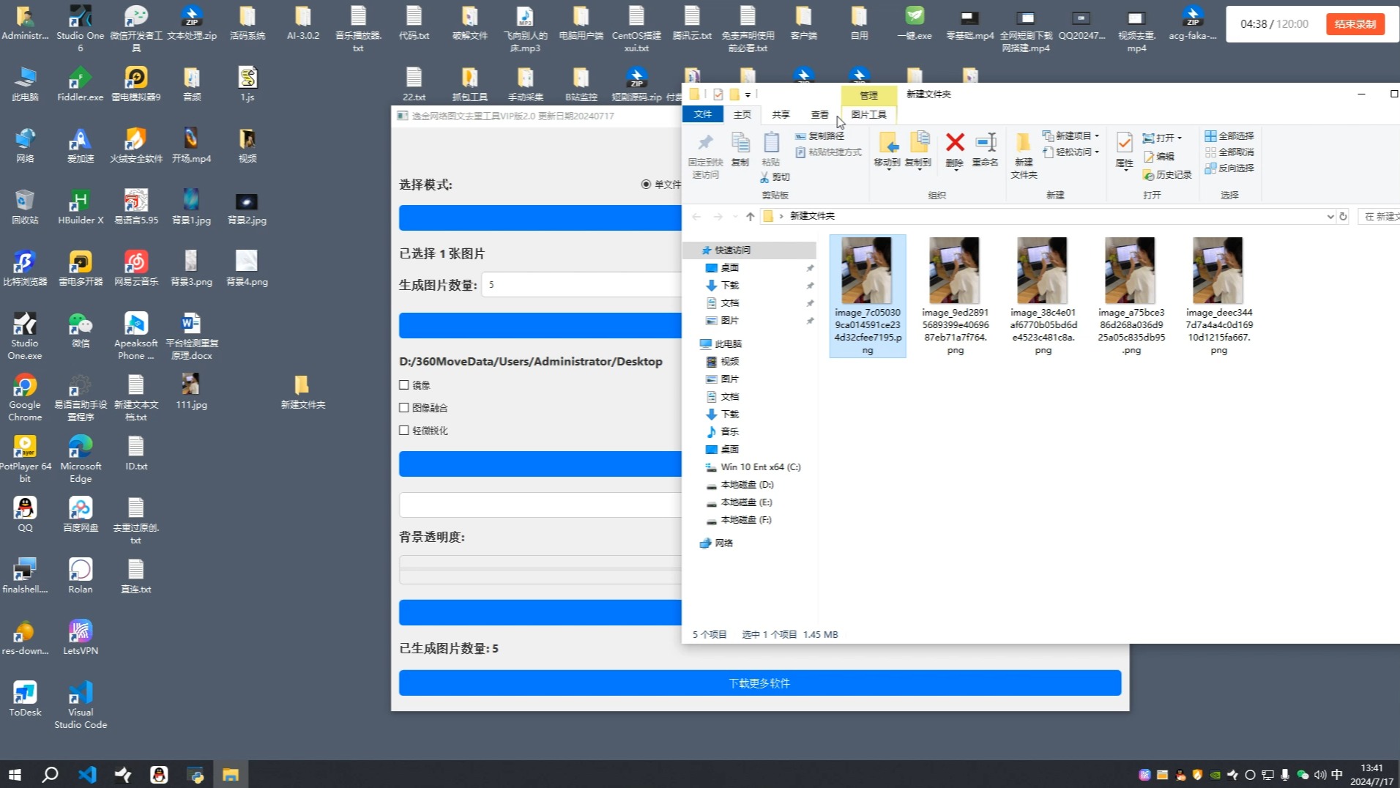Open File Explorer icon in taskbar
This screenshot has width=1400, height=788.
point(231,774)
